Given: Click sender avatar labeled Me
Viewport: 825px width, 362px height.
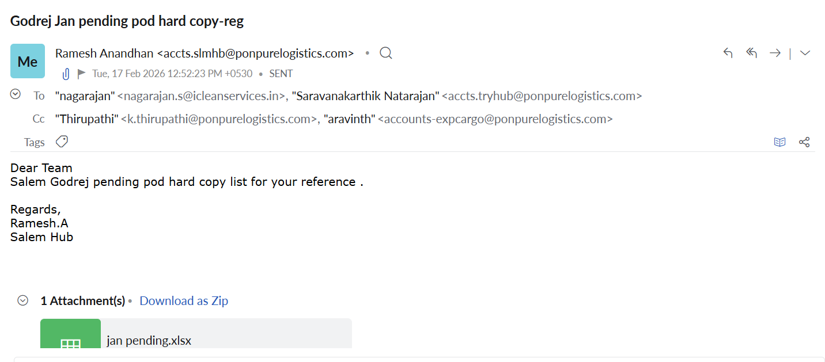Looking at the screenshot, I should 28,61.
